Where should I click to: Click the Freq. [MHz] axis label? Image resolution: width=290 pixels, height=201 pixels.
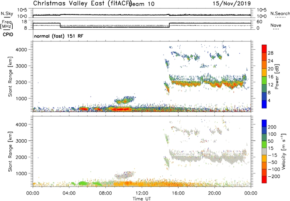pyautogui.click(x=7, y=24)
